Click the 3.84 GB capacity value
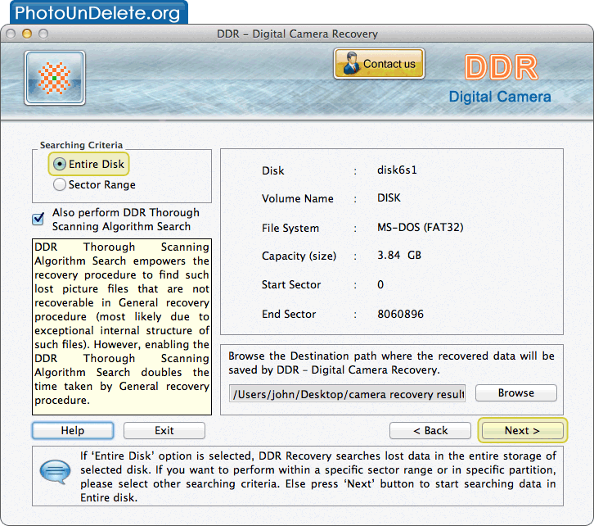 (399, 256)
